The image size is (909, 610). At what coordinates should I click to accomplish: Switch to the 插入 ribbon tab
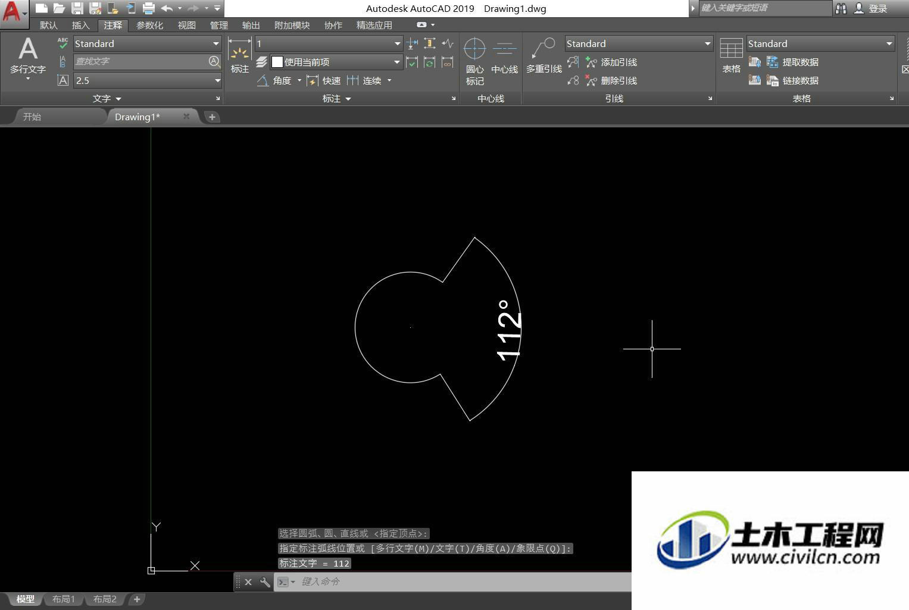coord(80,25)
